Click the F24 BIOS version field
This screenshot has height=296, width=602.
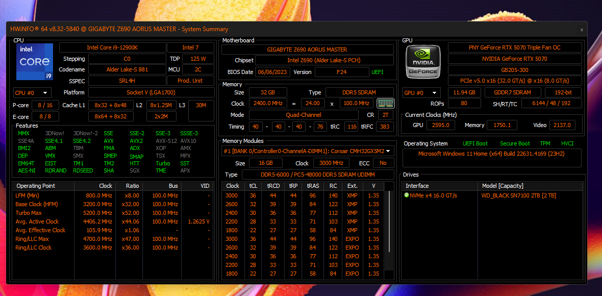point(342,72)
